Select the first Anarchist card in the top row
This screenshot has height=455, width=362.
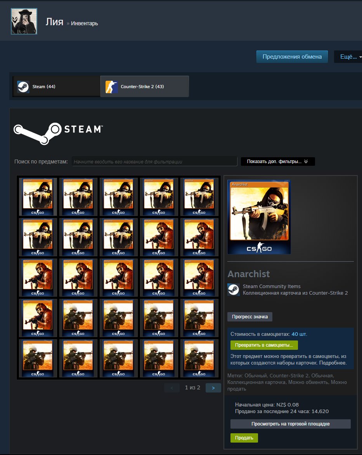pos(38,197)
